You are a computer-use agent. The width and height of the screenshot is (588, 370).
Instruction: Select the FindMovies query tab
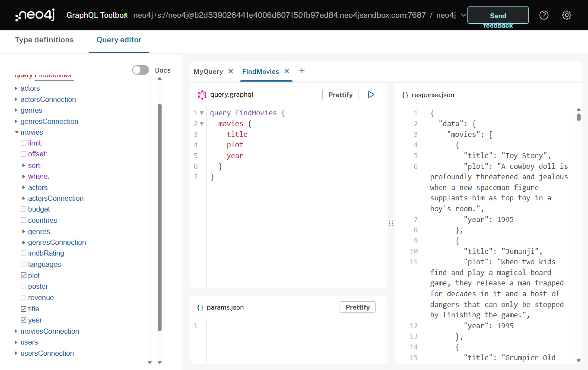(x=261, y=71)
